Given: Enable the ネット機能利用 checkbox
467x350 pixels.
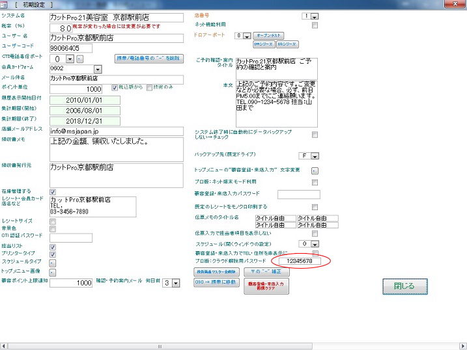Looking at the screenshot, I should [315, 25].
